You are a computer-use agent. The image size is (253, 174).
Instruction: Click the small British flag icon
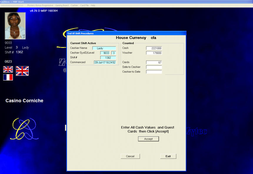tap(8, 69)
